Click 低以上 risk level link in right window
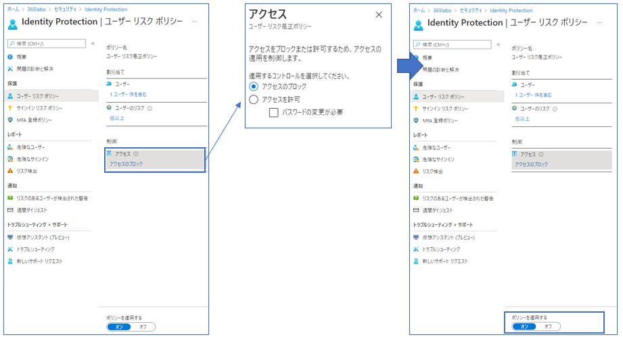 click(x=522, y=119)
